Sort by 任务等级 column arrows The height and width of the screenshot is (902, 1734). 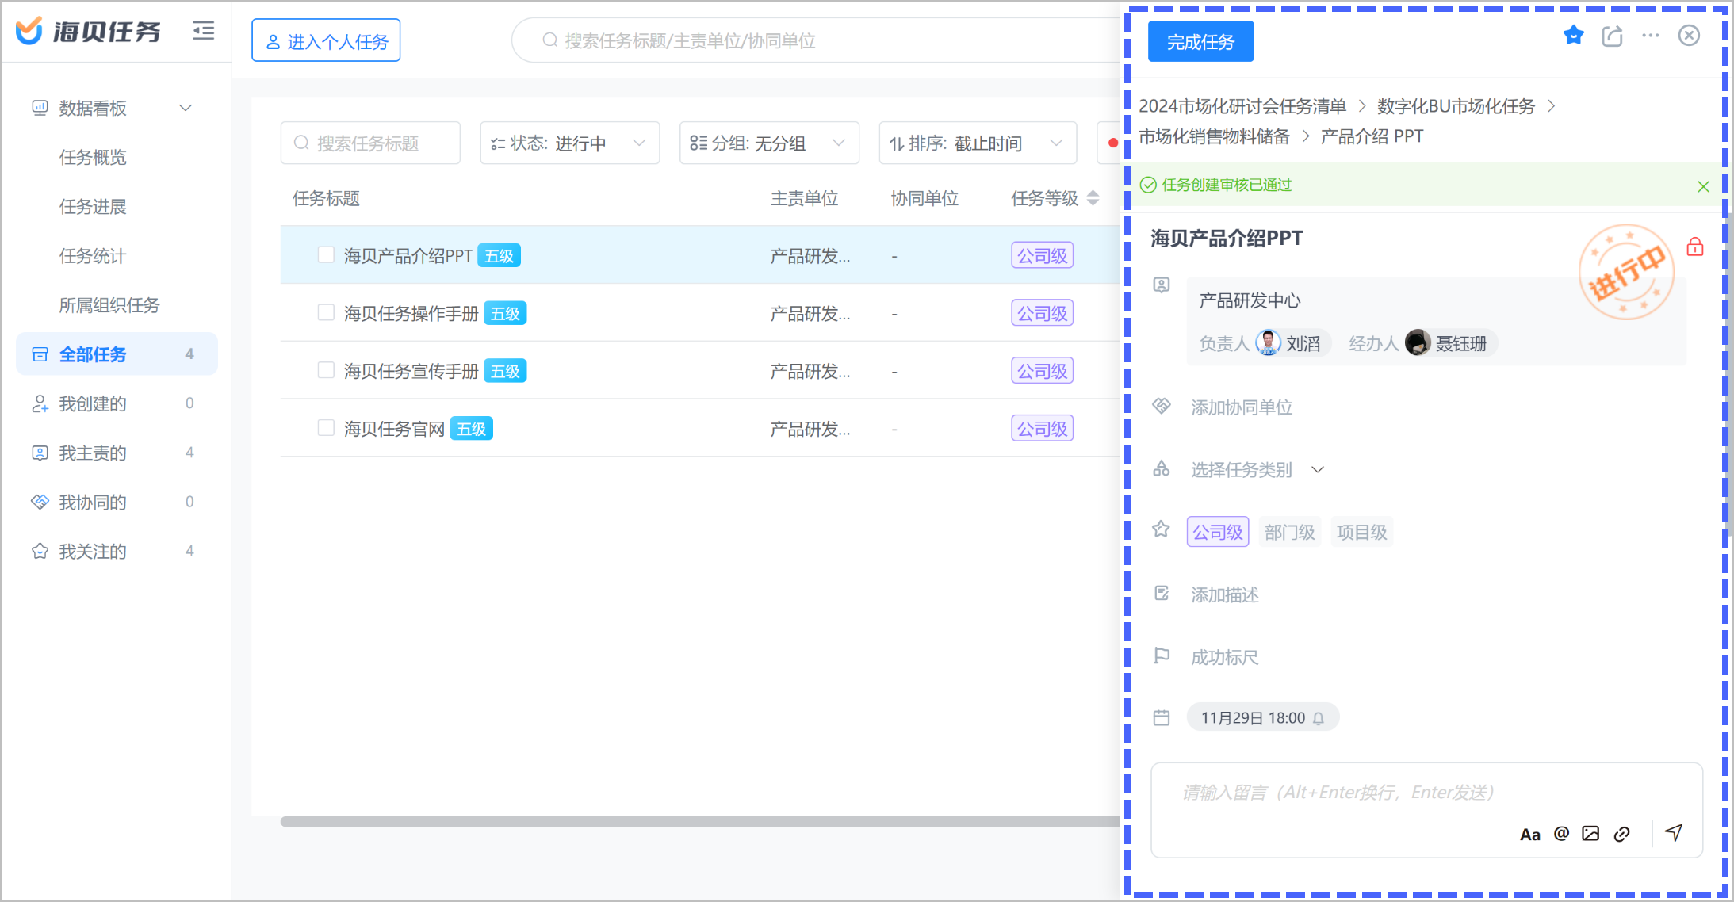pos(1093,198)
